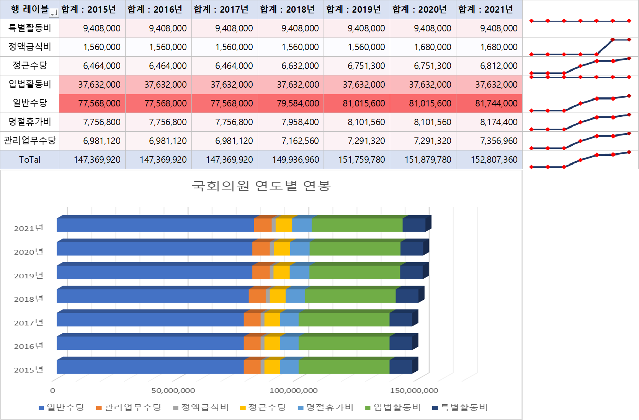Click the sparkline next to the ToTal row
Image resolution: width=639 pixels, height=420 pixels.
(580, 160)
